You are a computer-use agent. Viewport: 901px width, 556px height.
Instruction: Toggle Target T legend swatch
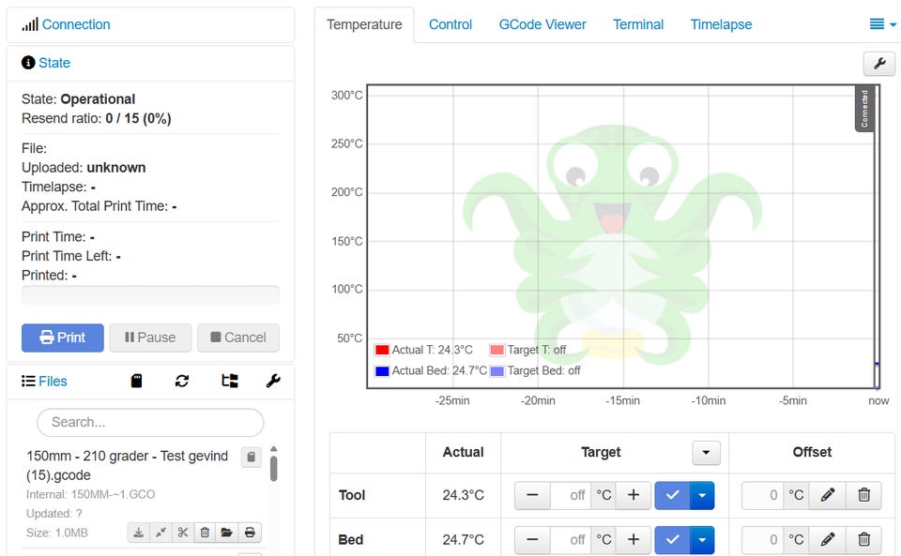[x=497, y=350]
